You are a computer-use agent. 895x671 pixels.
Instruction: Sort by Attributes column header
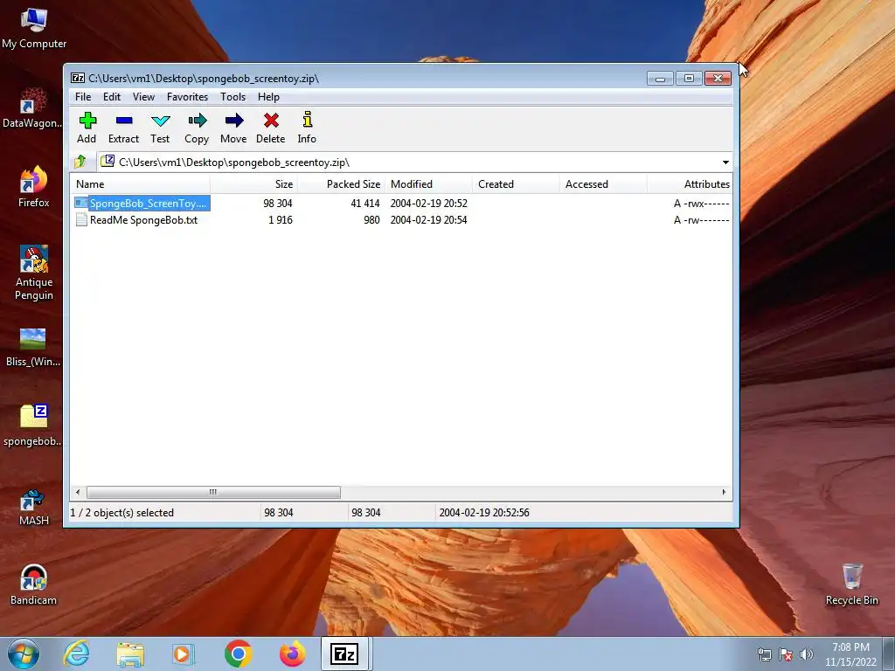pos(690,183)
